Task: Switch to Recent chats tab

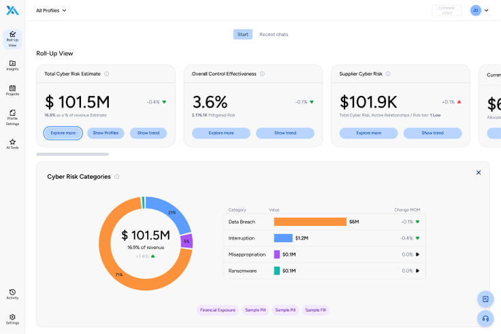Action: tap(274, 34)
